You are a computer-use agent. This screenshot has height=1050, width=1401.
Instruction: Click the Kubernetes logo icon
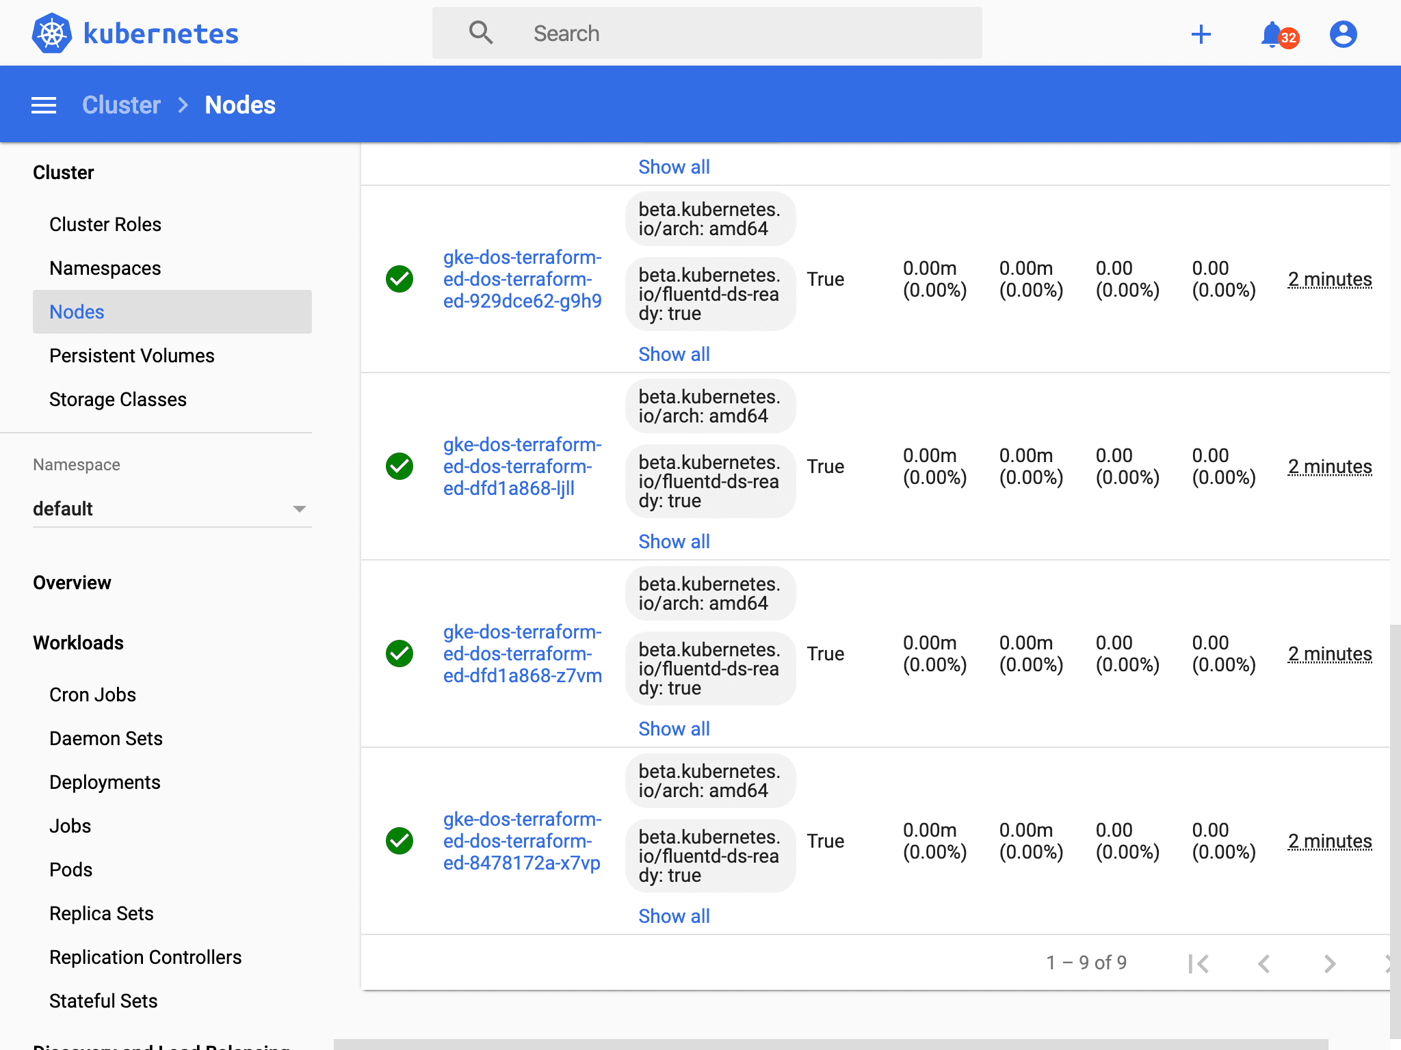[52, 33]
